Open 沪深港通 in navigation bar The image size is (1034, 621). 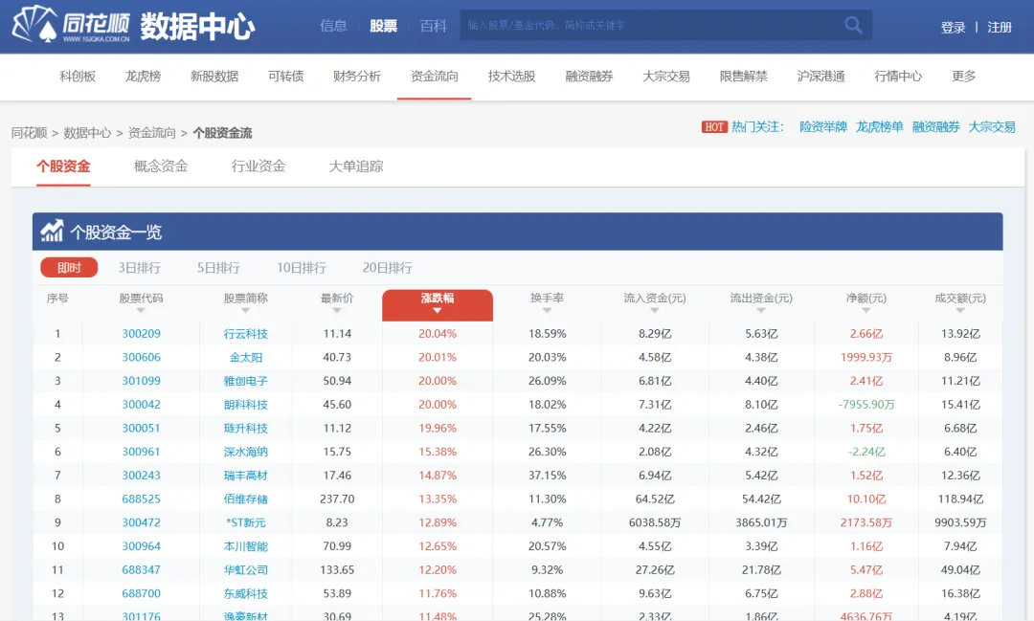[x=821, y=77]
